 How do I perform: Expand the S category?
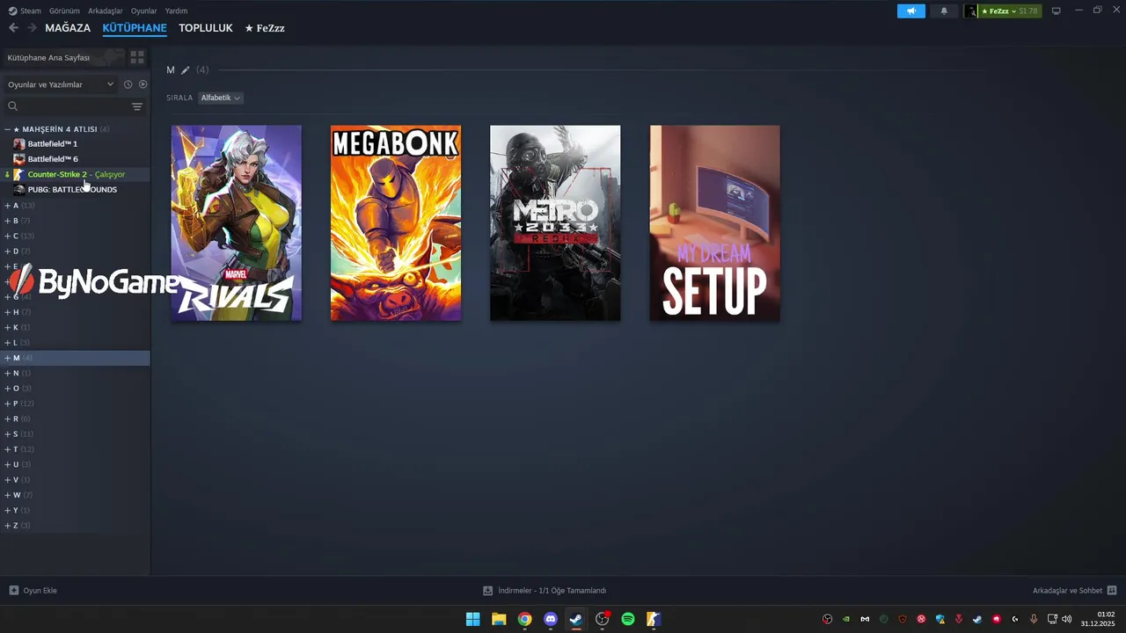click(x=7, y=434)
